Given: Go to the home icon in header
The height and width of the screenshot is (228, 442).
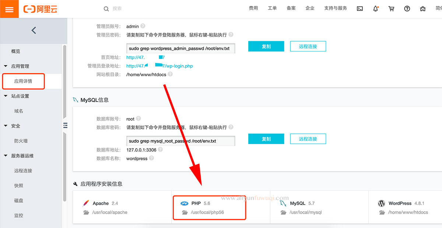Looking at the screenshot, I should coord(423,9).
